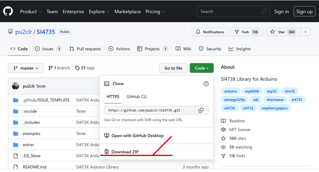Click the arduino topic tag
The width and height of the screenshot is (319, 172).
point(231,91)
